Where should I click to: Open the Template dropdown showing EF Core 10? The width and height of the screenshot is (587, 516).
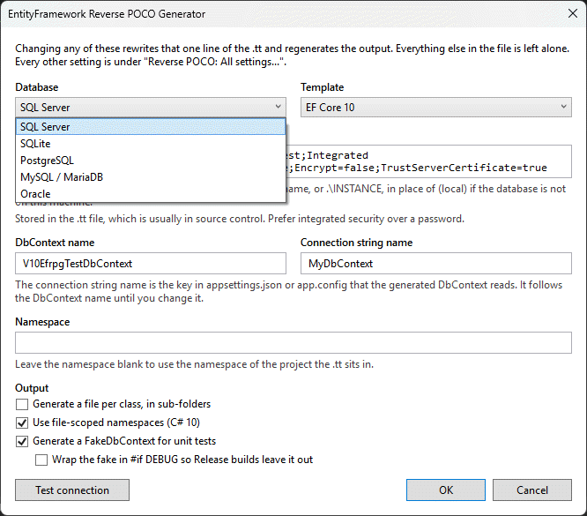point(436,108)
